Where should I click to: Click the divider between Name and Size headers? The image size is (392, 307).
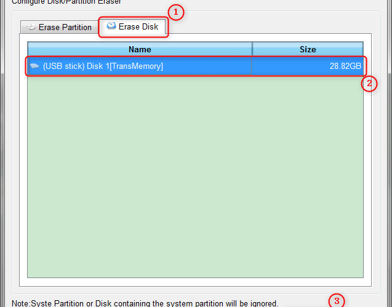click(252, 49)
